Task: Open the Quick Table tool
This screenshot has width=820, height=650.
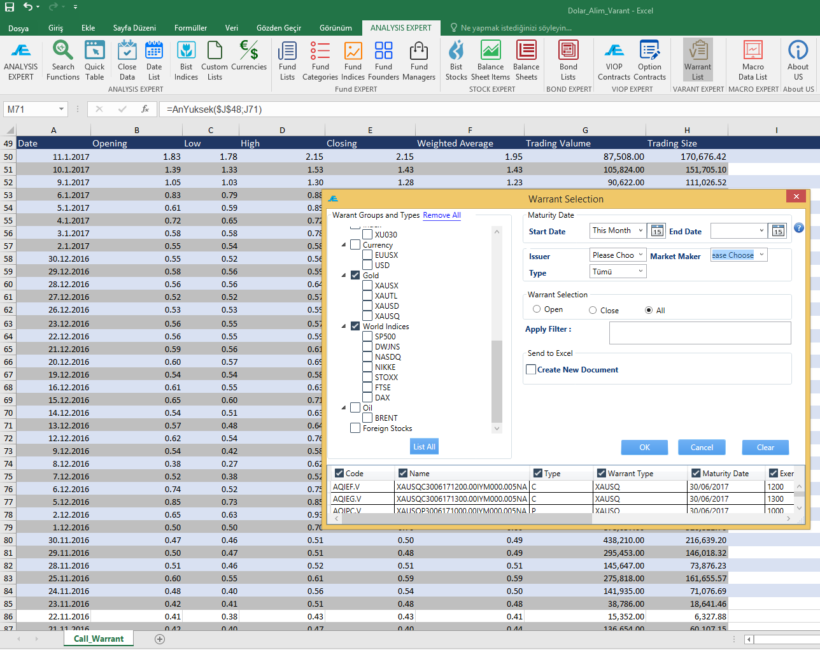Action: [x=94, y=60]
